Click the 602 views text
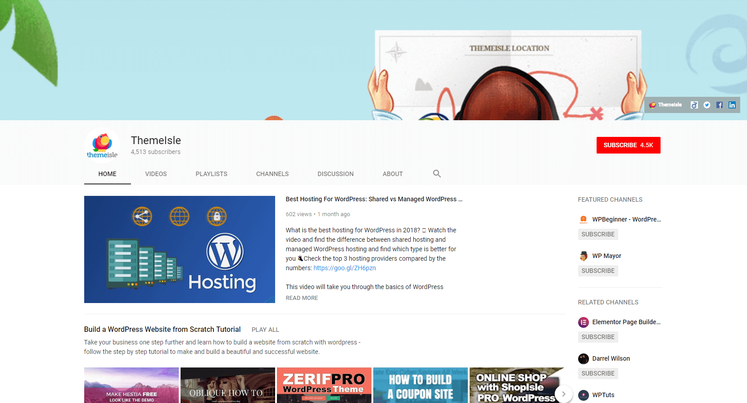Screen dimensions: 747x403 tap(299, 214)
